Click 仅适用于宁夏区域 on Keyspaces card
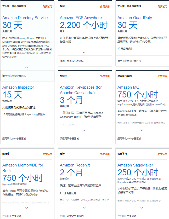 pyautogui.click(x=69, y=139)
